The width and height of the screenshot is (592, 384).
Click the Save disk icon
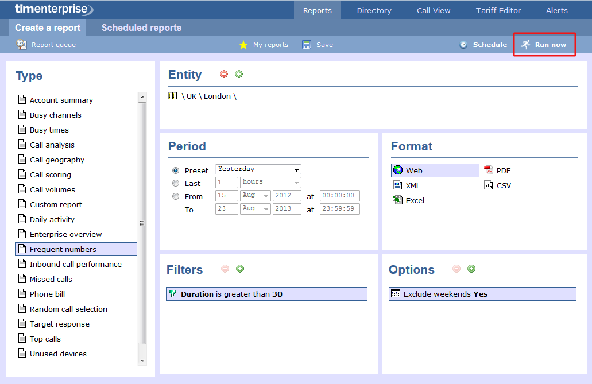307,45
